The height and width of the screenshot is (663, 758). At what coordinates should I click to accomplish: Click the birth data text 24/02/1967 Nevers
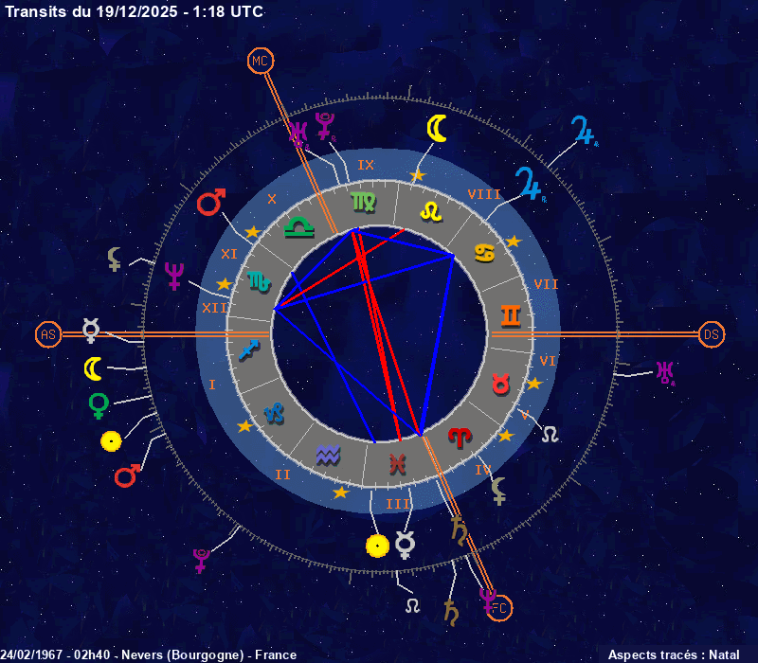[149, 654]
